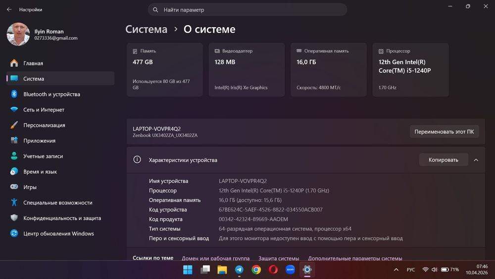495x279 pixels.
Task: Open Zoom from taskbar
Action: coord(290,270)
